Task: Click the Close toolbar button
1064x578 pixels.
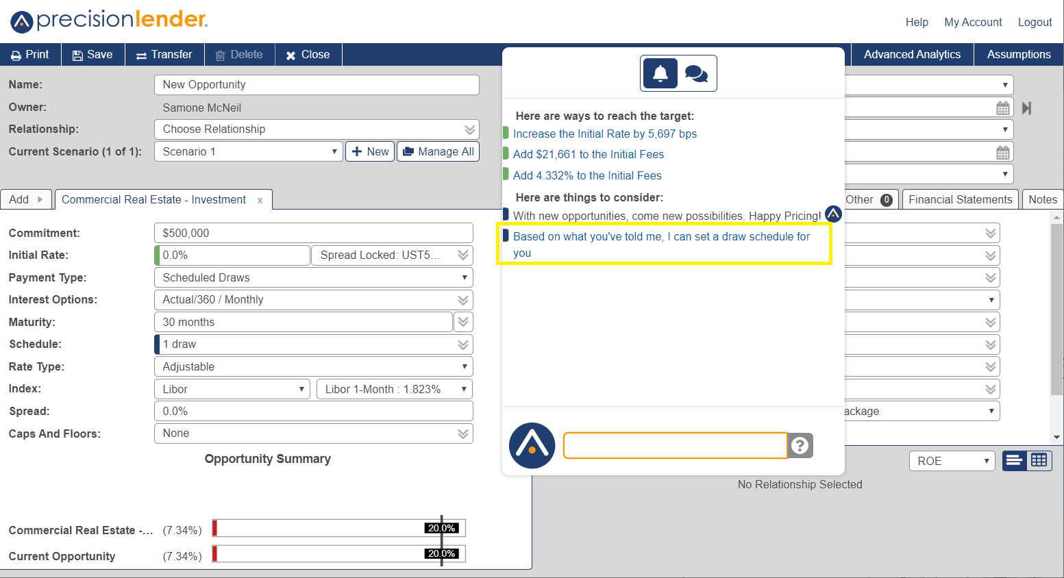Action: tap(308, 55)
